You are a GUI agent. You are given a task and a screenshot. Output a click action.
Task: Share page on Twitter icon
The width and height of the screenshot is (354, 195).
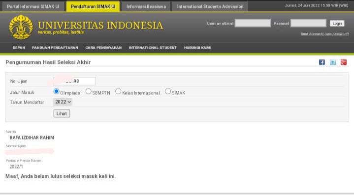(332, 62)
